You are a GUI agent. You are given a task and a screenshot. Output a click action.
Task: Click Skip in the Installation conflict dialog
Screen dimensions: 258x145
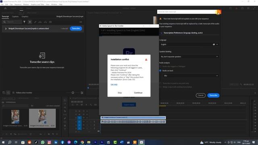coord(120,93)
